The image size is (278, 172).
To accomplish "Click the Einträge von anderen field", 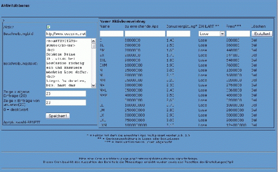I will [x=66, y=103].
